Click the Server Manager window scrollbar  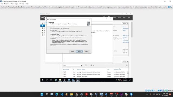click(132, 30)
